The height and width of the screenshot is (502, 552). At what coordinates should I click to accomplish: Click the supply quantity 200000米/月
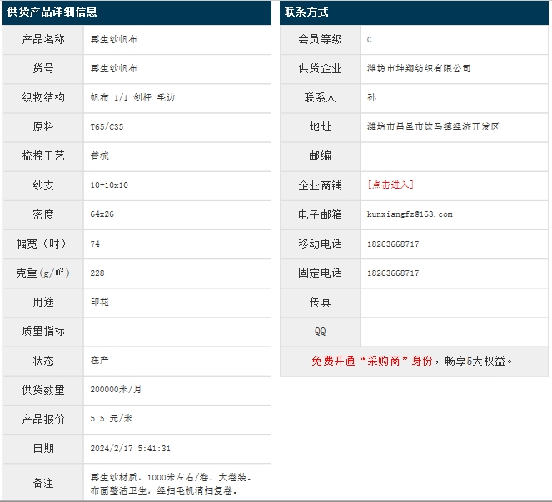point(116,390)
